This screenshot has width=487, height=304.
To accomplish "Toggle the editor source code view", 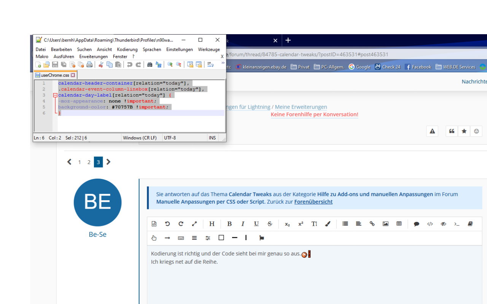I will point(154,224).
